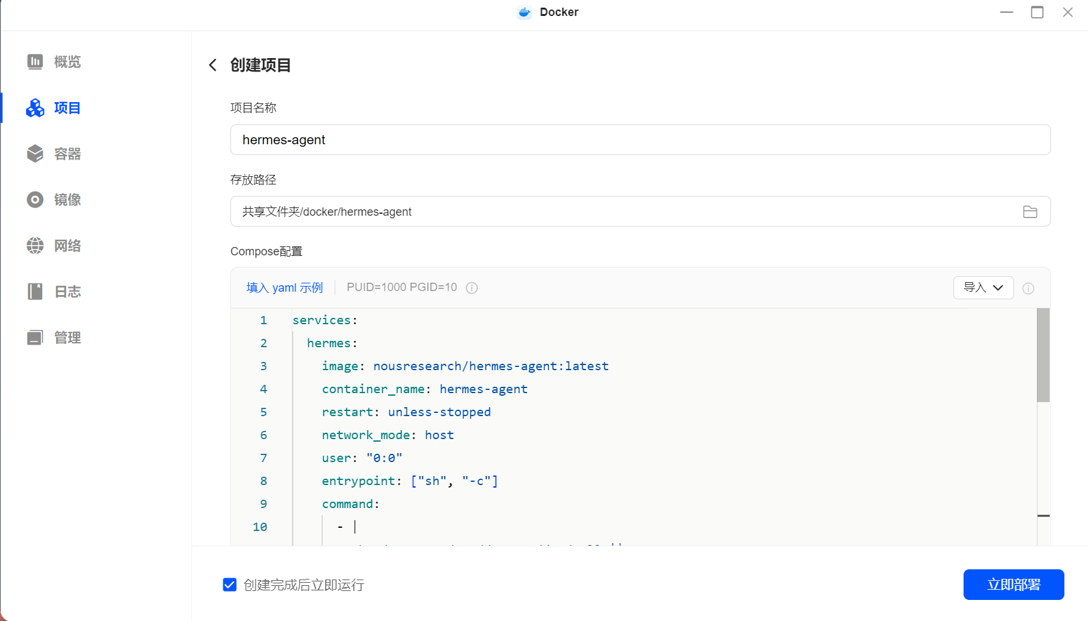This screenshot has height=621, width=1088.
Task: Click the info icon right of 导入 dropdown
Action: pyautogui.click(x=1028, y=288)
